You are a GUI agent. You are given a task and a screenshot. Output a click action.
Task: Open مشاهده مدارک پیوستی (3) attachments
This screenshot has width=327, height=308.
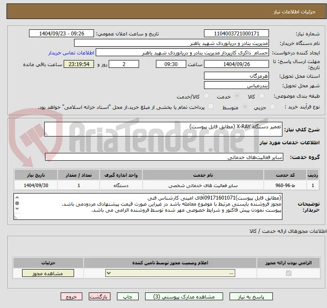coord(184,297)
